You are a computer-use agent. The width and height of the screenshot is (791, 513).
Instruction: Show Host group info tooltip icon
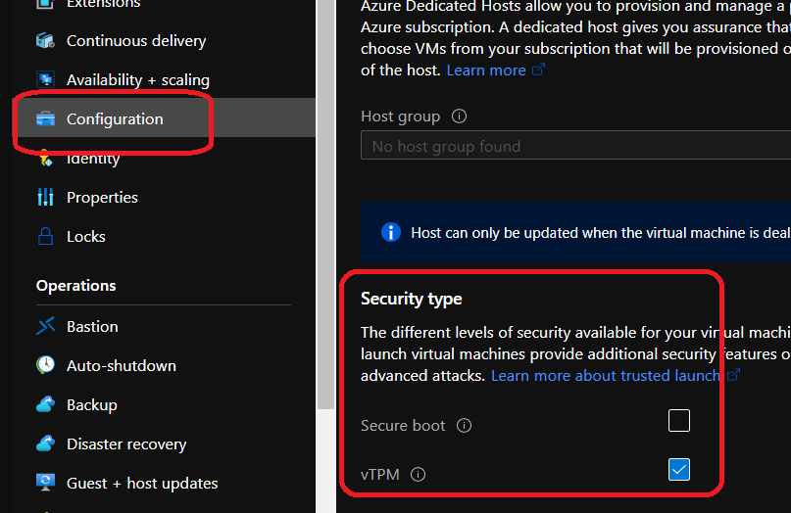[x=459, y=117]
